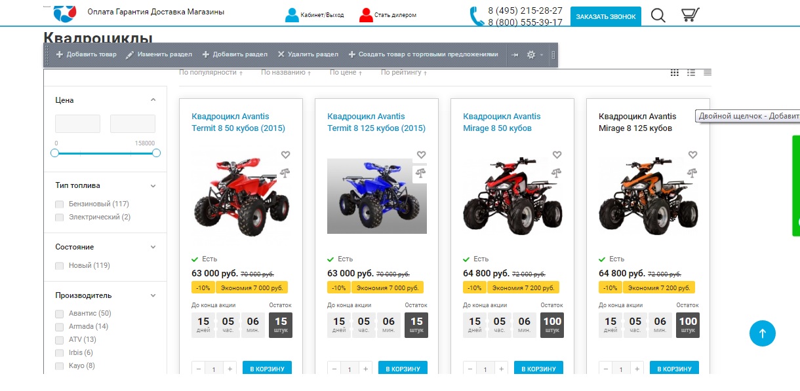Click the minimum price input field
Screen dimensions: 800x391
pos(77,124)
